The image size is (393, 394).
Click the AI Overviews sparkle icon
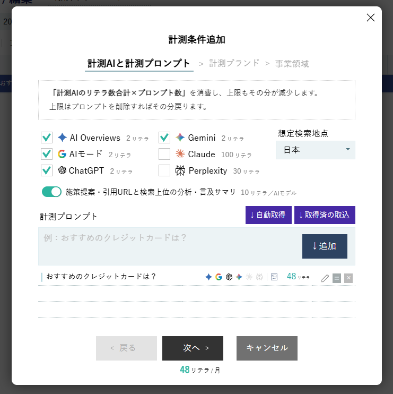pyautogui.click(x=62, y=138)
